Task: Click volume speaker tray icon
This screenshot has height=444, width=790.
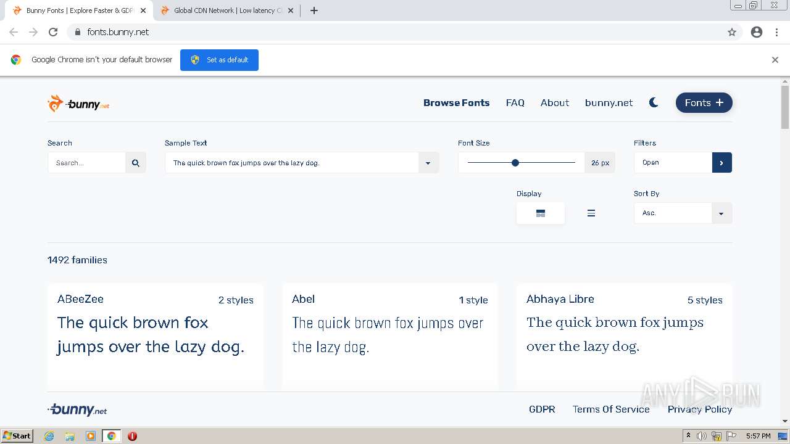Action: pyautogui.click(x=702, y=436)
